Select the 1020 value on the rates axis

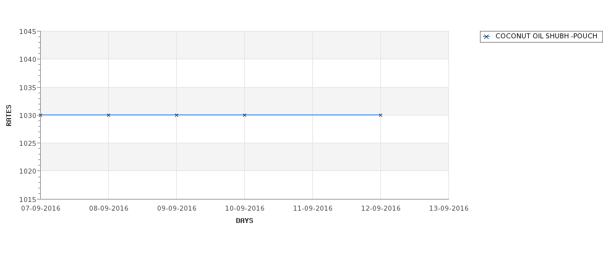point(28,171)
